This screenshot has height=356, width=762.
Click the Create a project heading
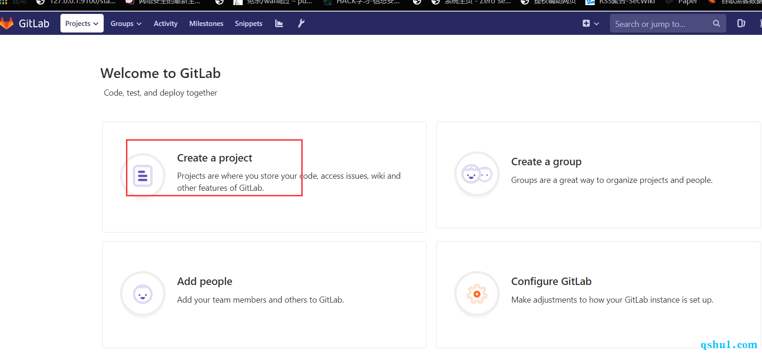[214, 158]
